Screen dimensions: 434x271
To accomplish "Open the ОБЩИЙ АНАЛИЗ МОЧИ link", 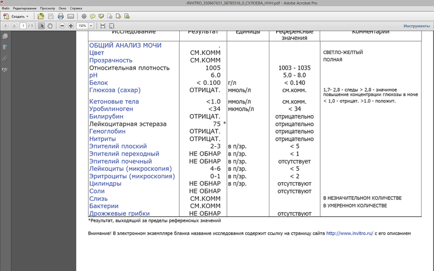I will pyautogui.click(x=125, y=45).
